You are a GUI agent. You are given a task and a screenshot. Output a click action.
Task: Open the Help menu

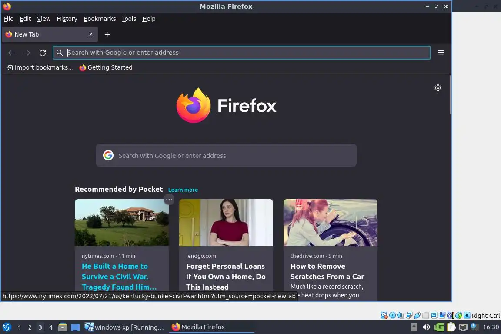click(x=149, y=19)
